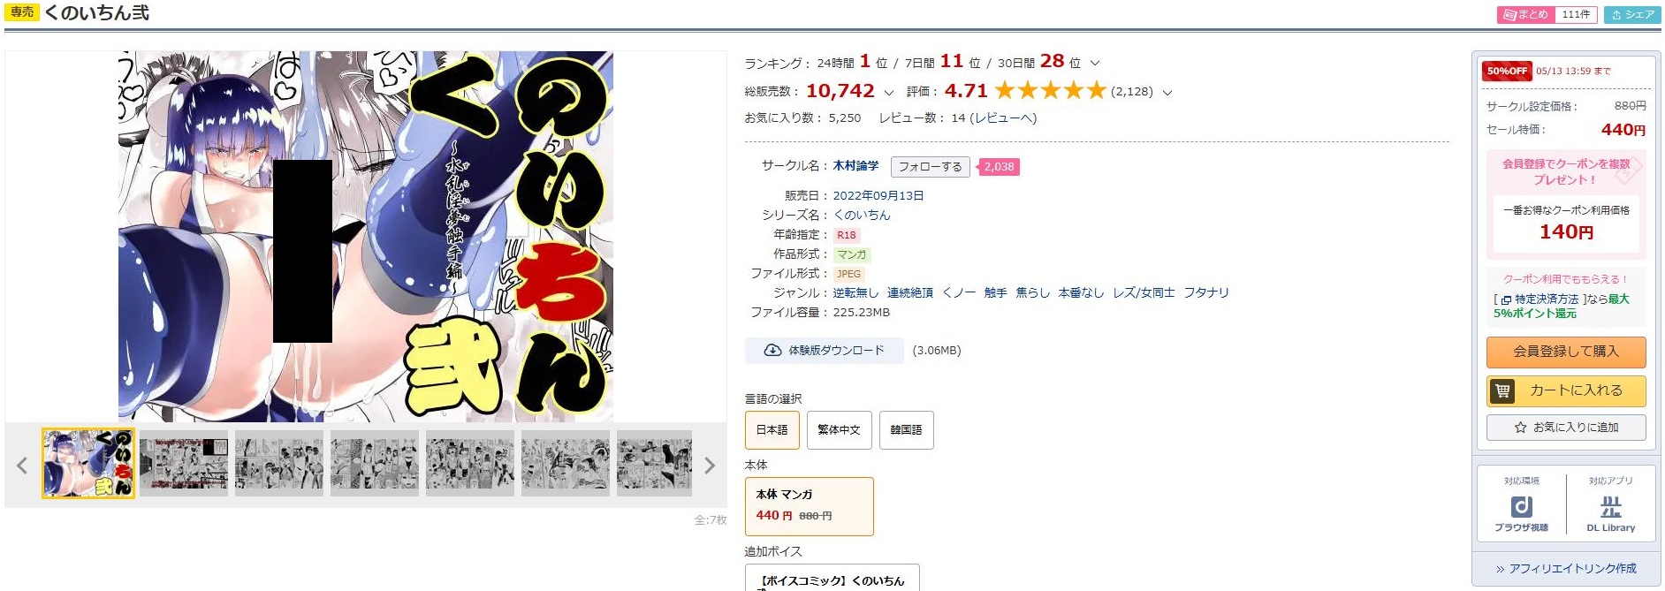This screenshot has width=1665, height=591.
Task: Click the Browser viewing icon
Action: click(1521, 507)
